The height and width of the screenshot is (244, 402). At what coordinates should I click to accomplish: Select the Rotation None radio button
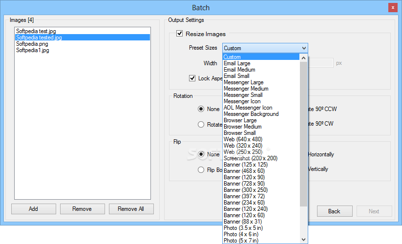pyautogui.click(x=201, y=109)
